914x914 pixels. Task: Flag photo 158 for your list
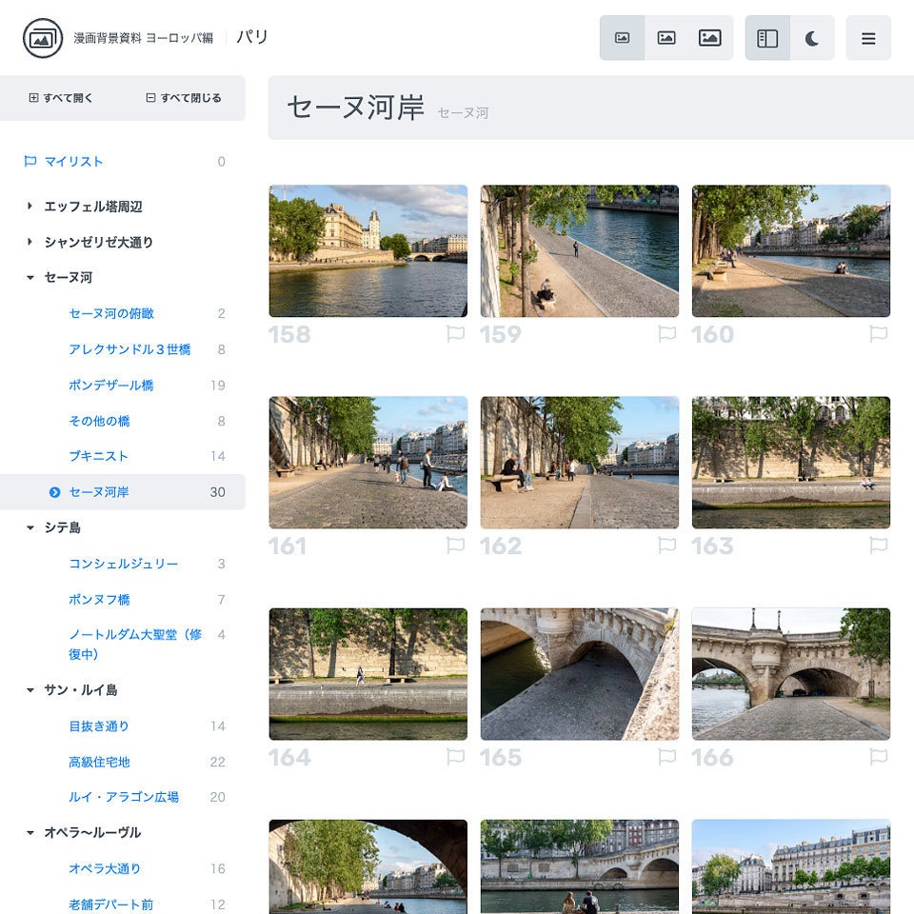455,334
